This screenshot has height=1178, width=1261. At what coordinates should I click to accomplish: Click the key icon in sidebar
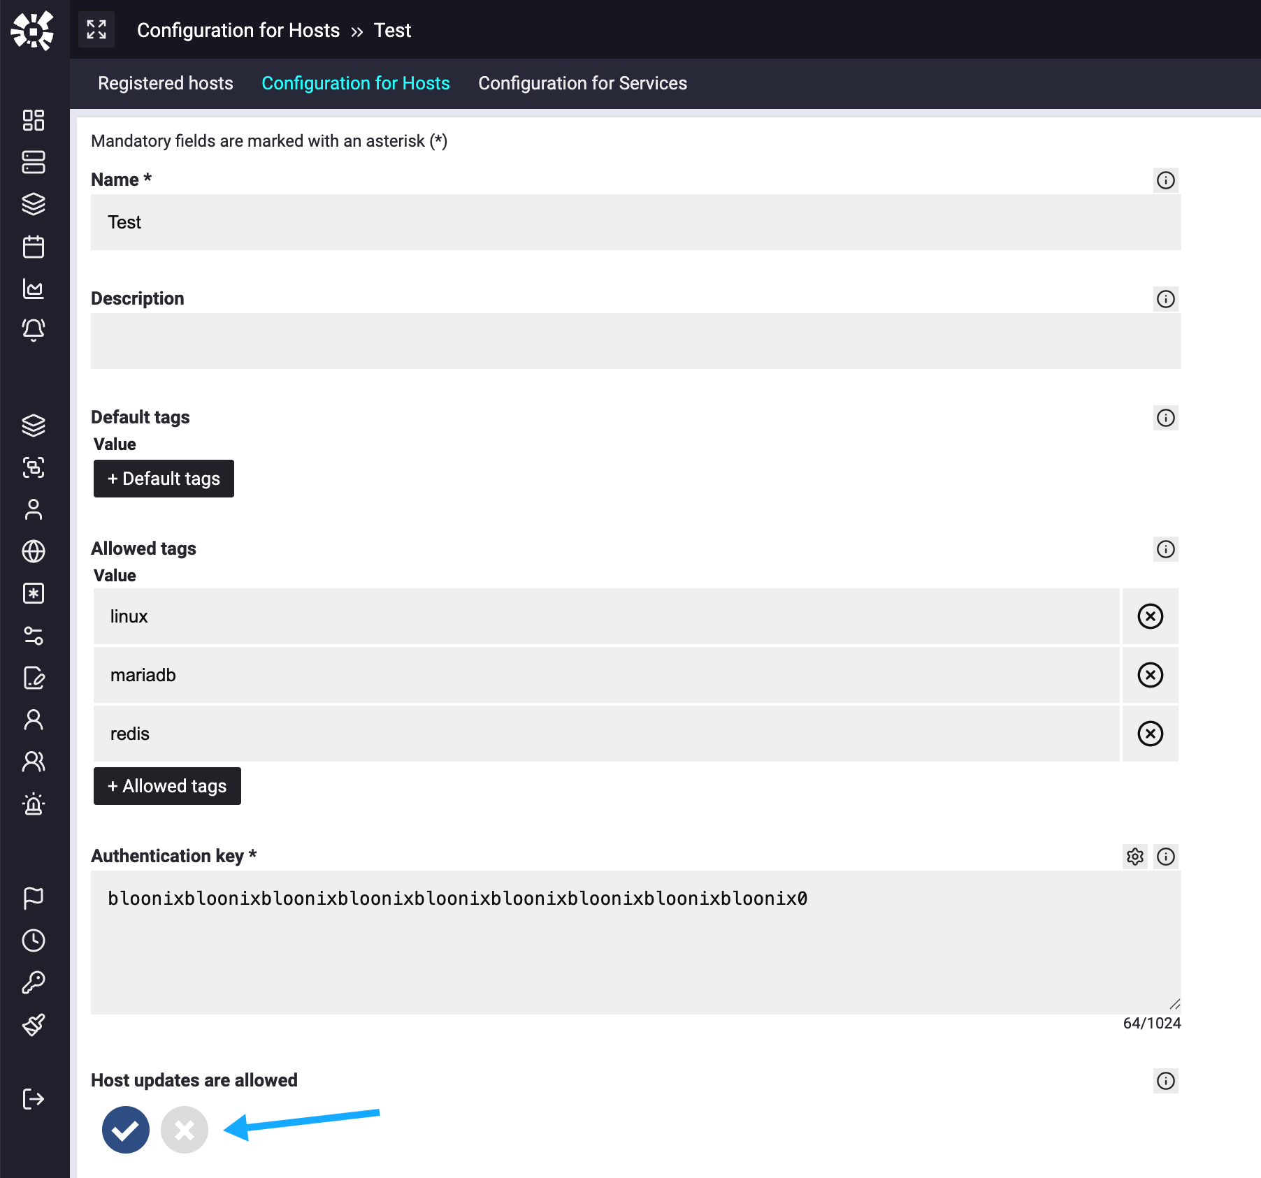click(x=34, y=982)
